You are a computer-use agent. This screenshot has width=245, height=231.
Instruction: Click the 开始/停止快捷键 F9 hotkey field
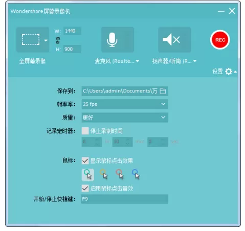click(x=125, y=199)
